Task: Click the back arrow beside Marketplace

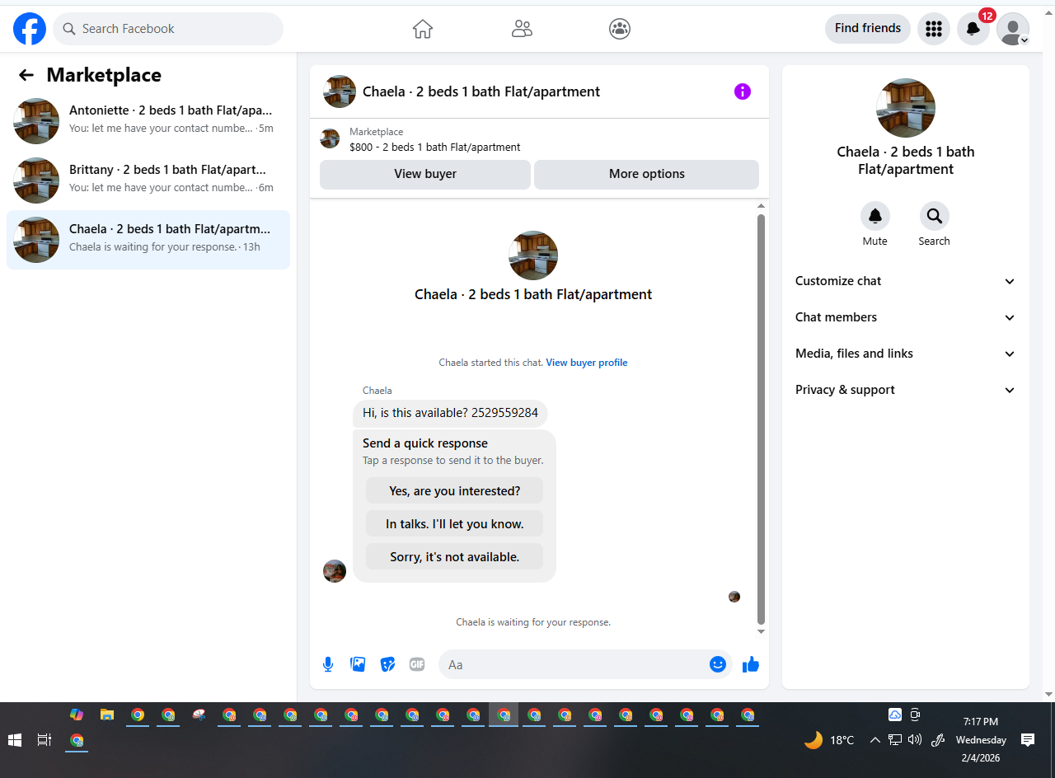Action: 26,75
